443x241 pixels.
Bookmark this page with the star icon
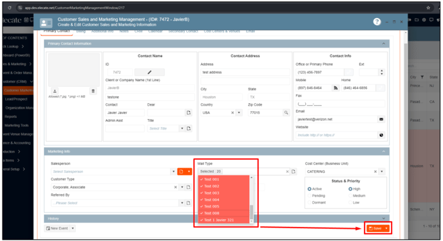pyautogui.click(x=428, y=8)
